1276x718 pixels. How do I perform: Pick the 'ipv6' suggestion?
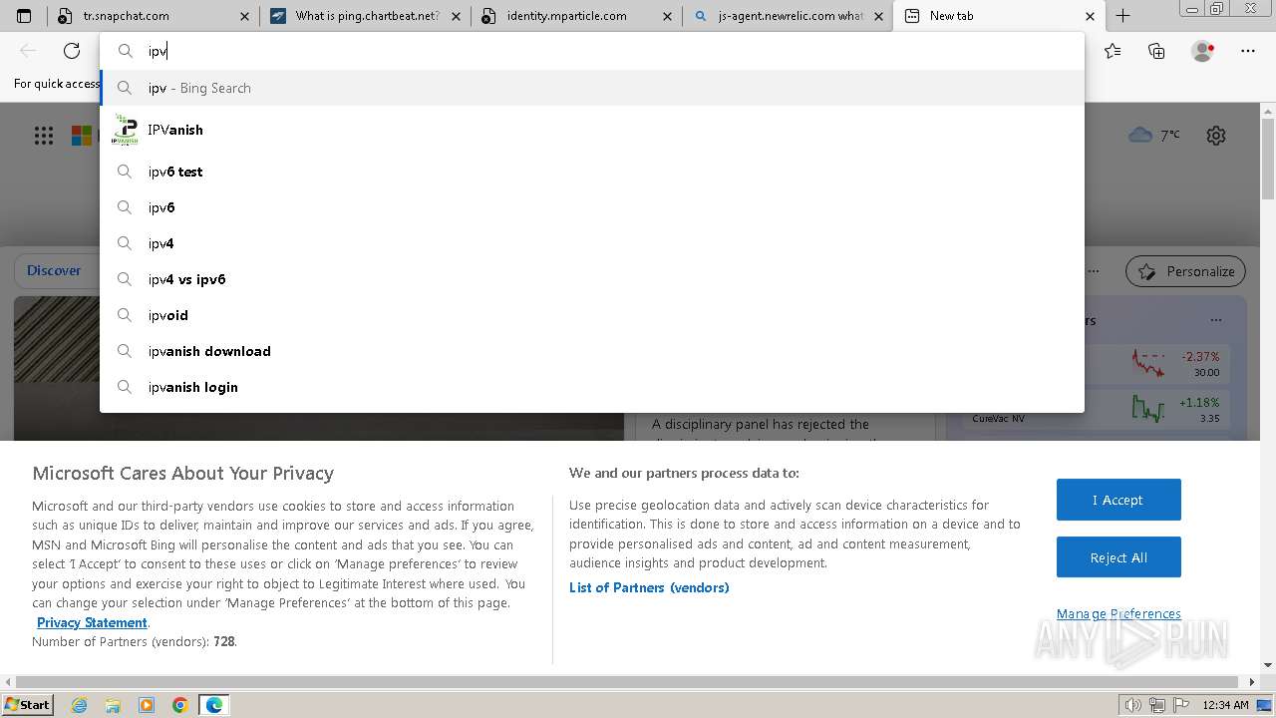(592, 207)
